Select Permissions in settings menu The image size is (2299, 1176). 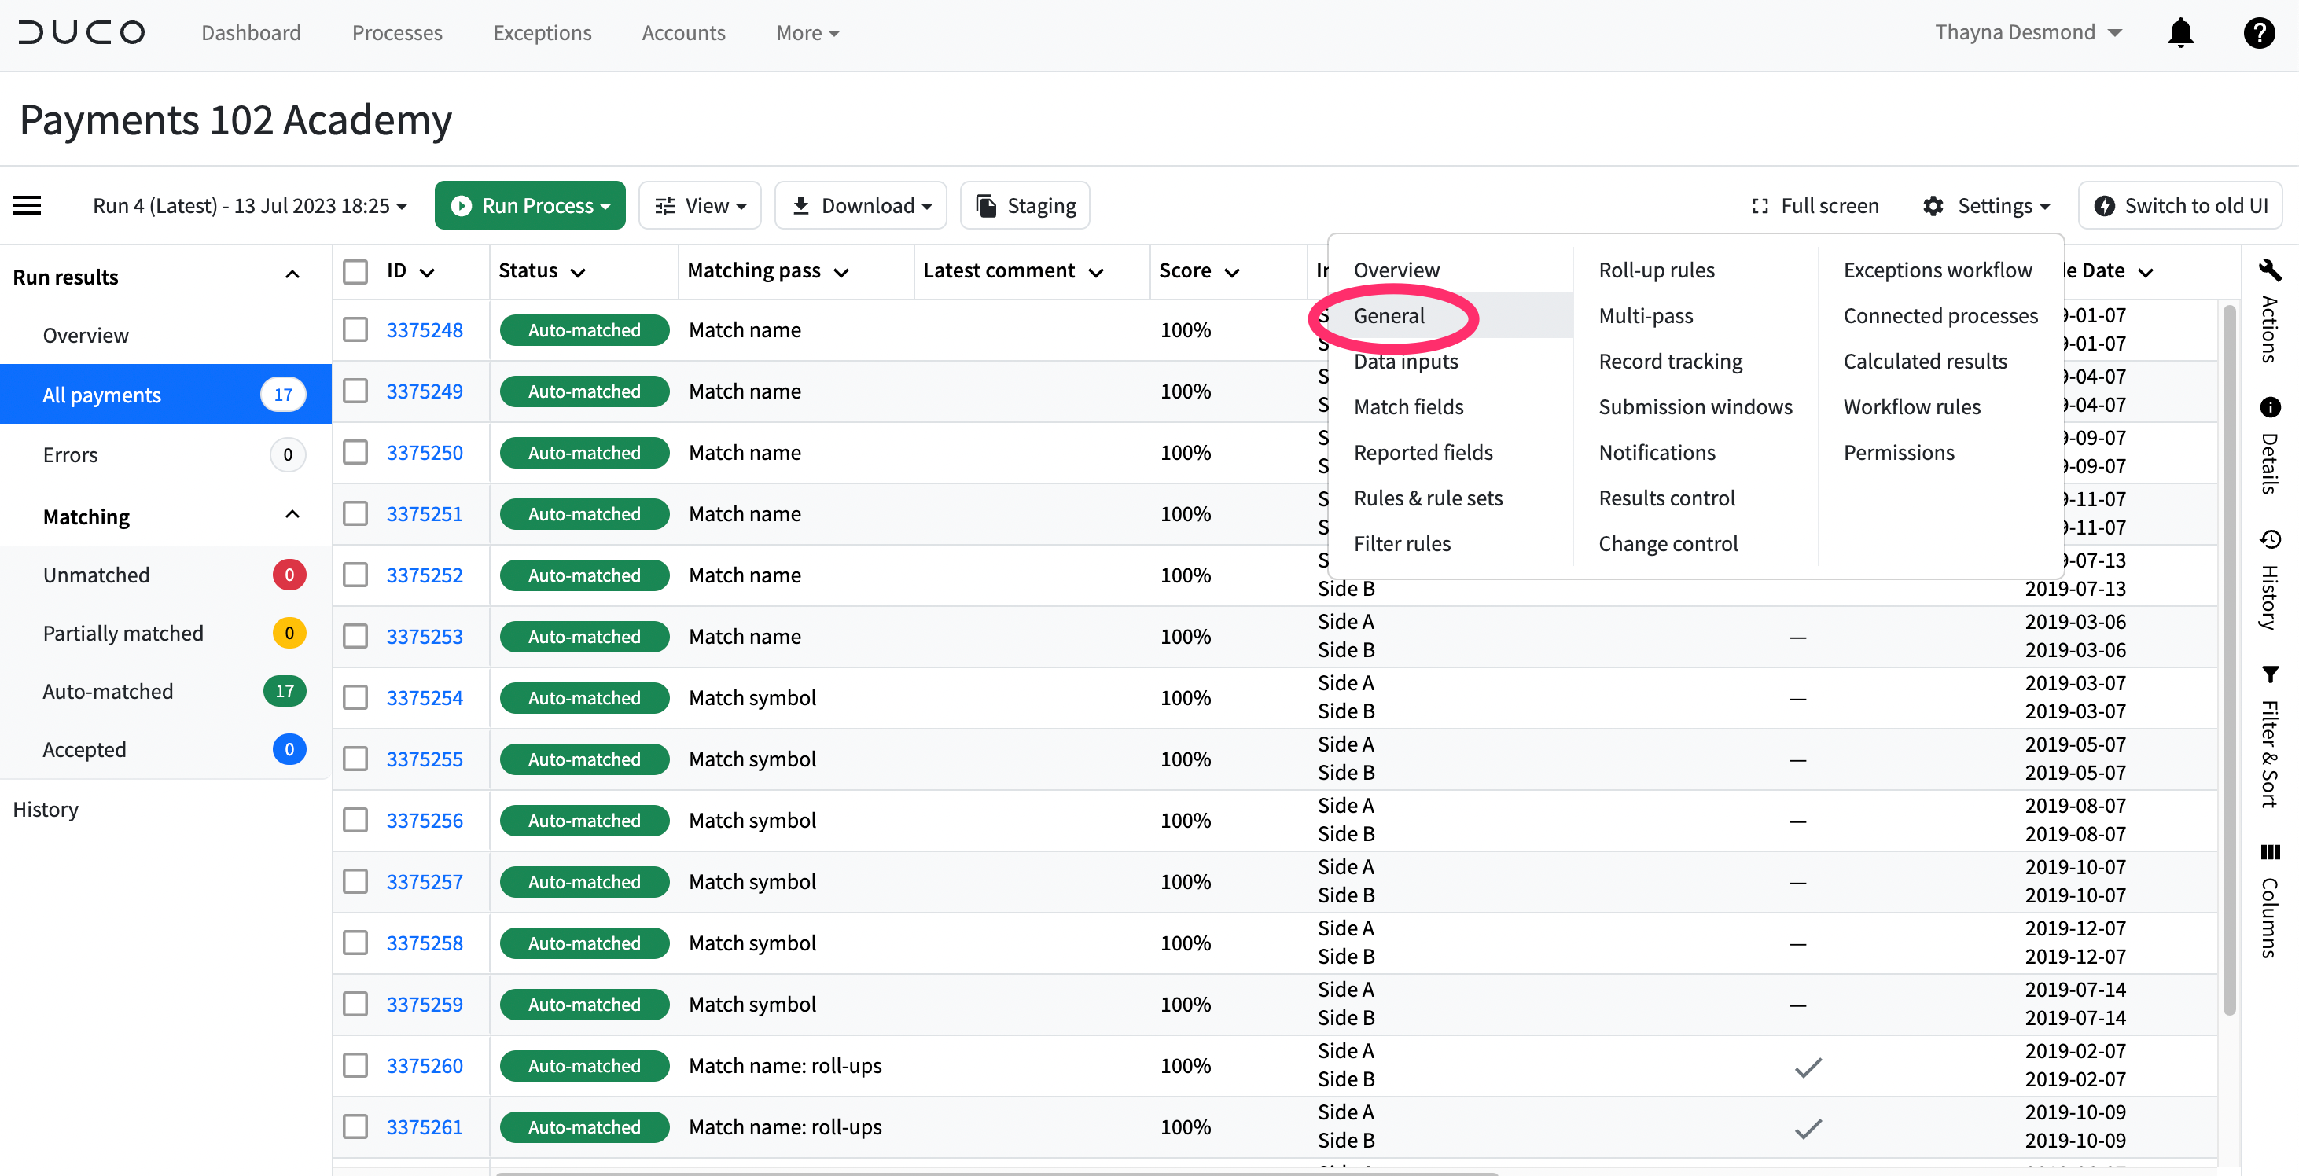coord(1898,452)
